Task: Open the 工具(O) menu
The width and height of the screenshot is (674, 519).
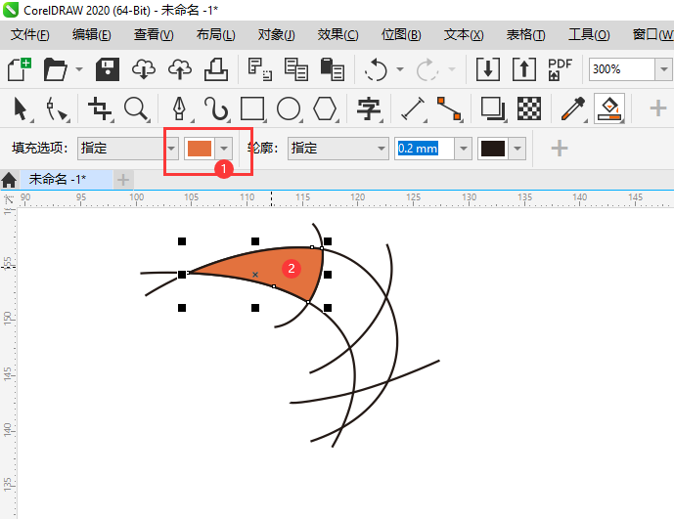Action: [x=589, y=34]
